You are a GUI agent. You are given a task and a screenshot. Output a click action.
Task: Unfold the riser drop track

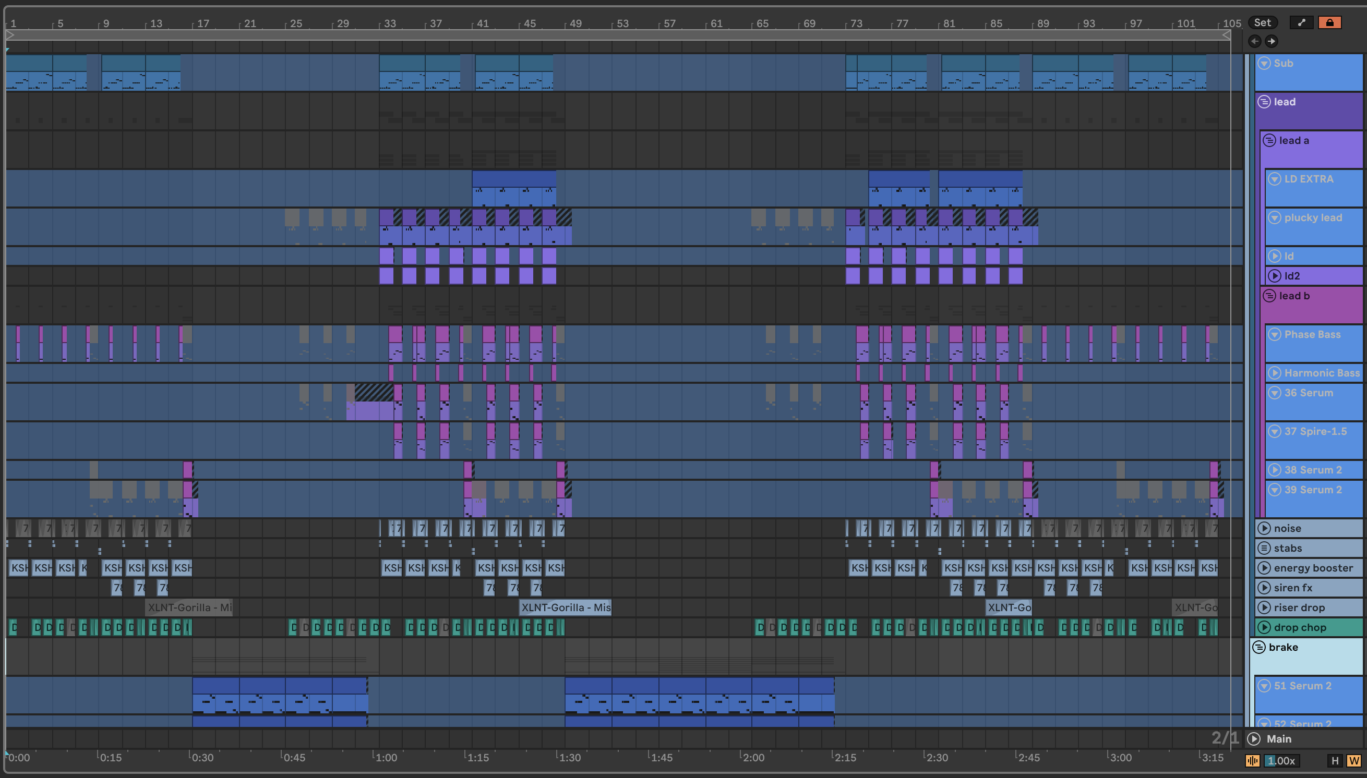point(1264,607)
